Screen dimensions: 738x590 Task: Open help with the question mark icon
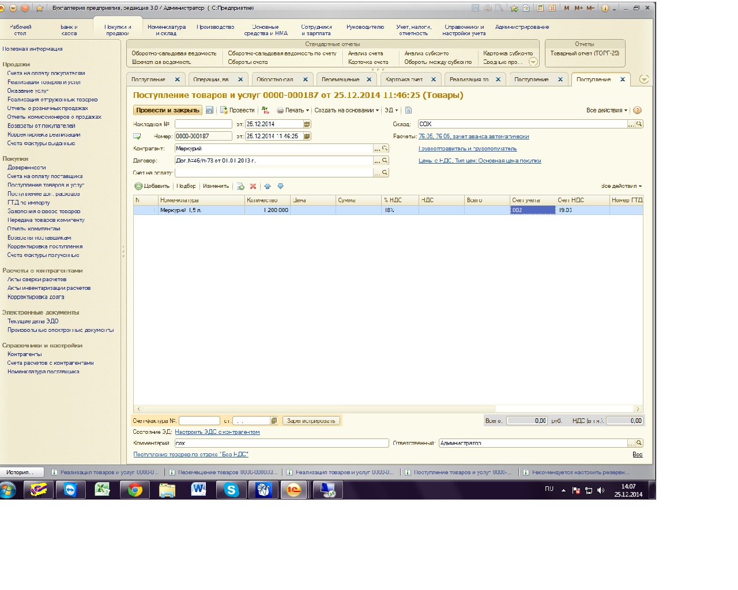(637, 110)
